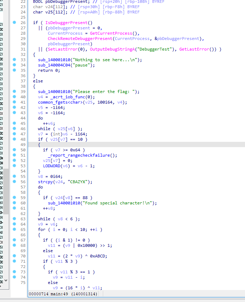Click the gutter dot at line 35
245x302 pixels.
14,70
